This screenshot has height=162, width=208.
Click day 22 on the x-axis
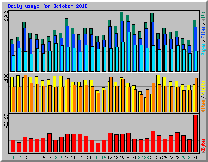click(140, 158)
